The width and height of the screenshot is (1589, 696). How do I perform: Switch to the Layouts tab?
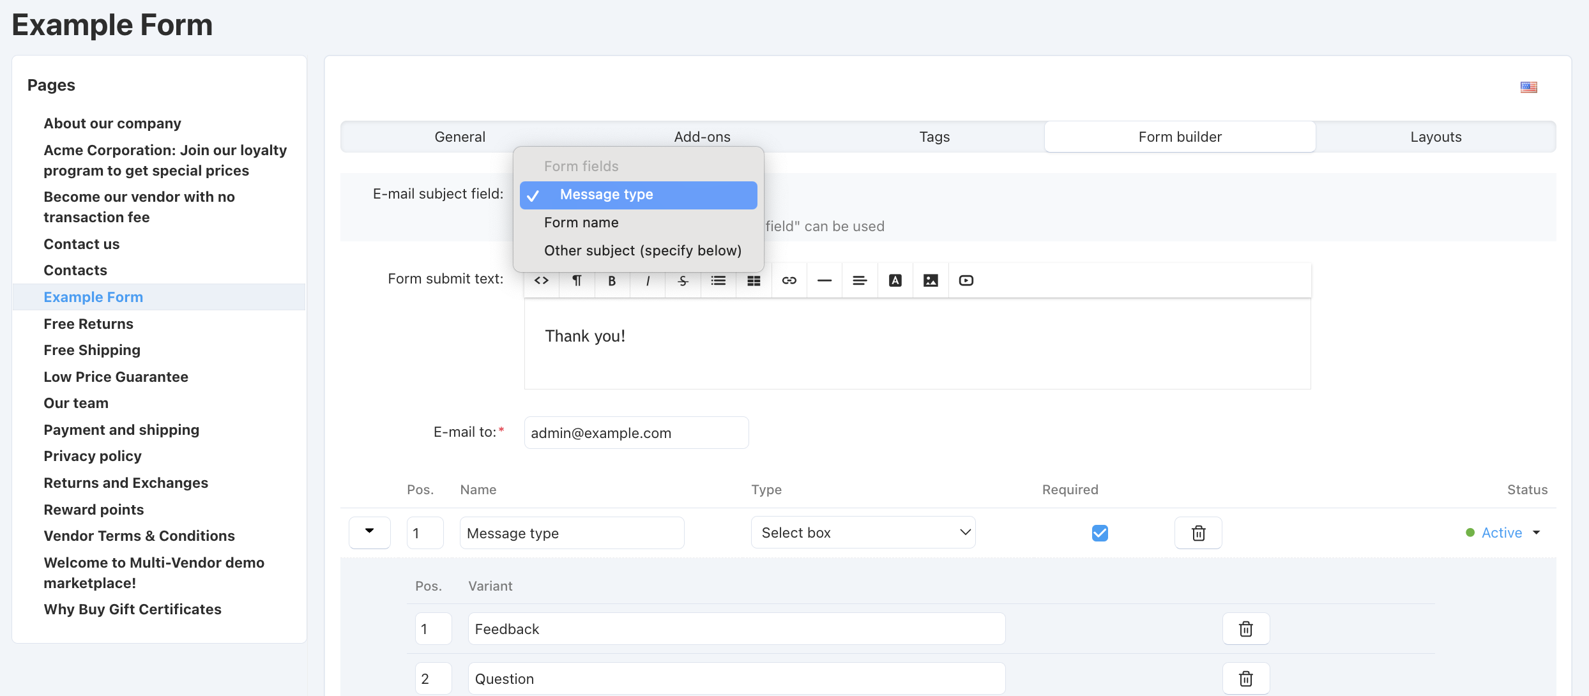1436,137
